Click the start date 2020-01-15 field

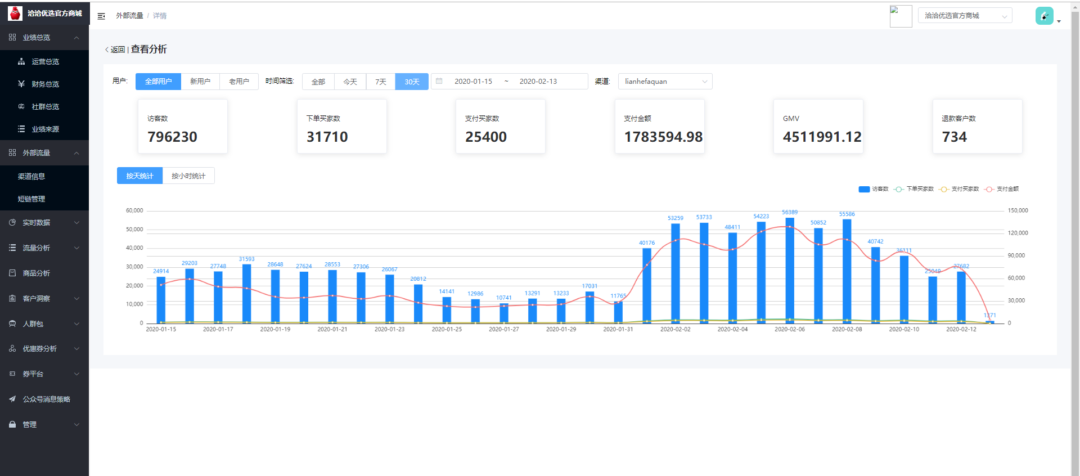pyautogui.click(x=473, y=82)
